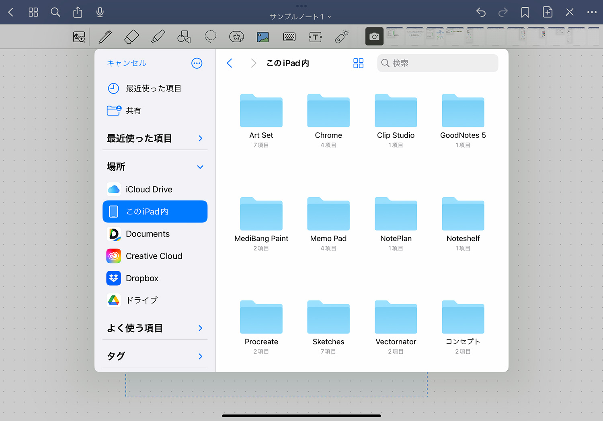Select Creative Cloud location
Image resolution: width=603 pixels, height=421 pixels.
155,256
